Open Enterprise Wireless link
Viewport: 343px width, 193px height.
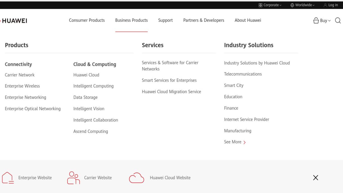(x=22, y=86)
